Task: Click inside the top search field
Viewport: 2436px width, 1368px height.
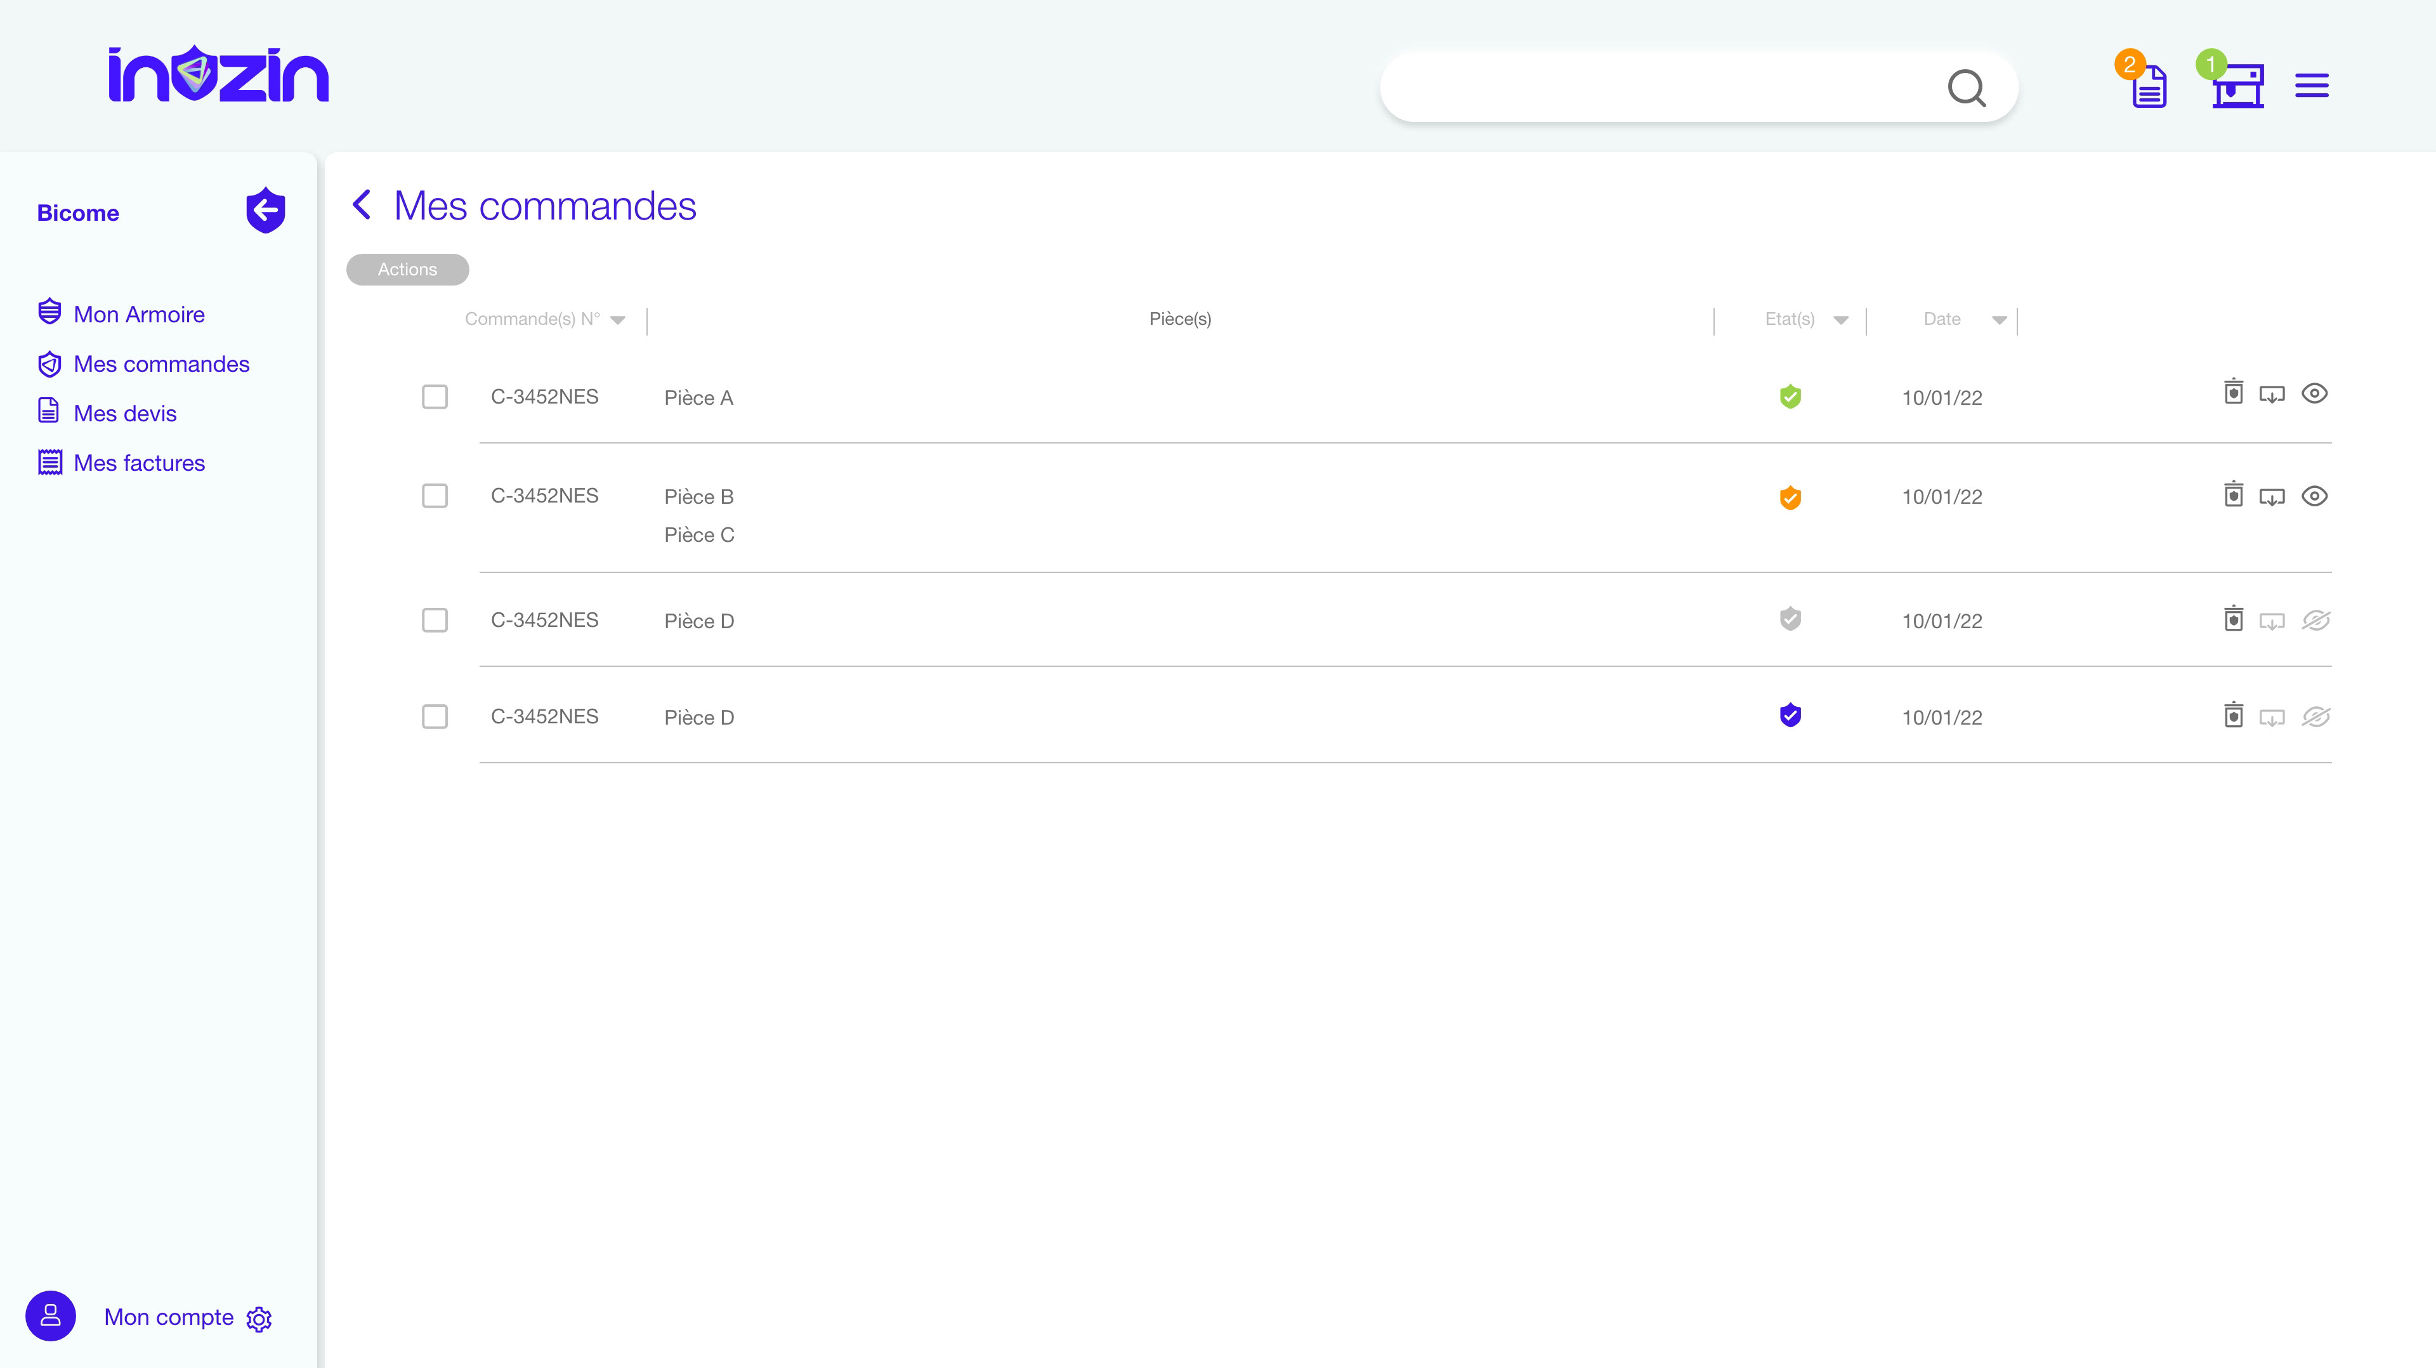Action: pyautogui.click(x=1655, y=87)
